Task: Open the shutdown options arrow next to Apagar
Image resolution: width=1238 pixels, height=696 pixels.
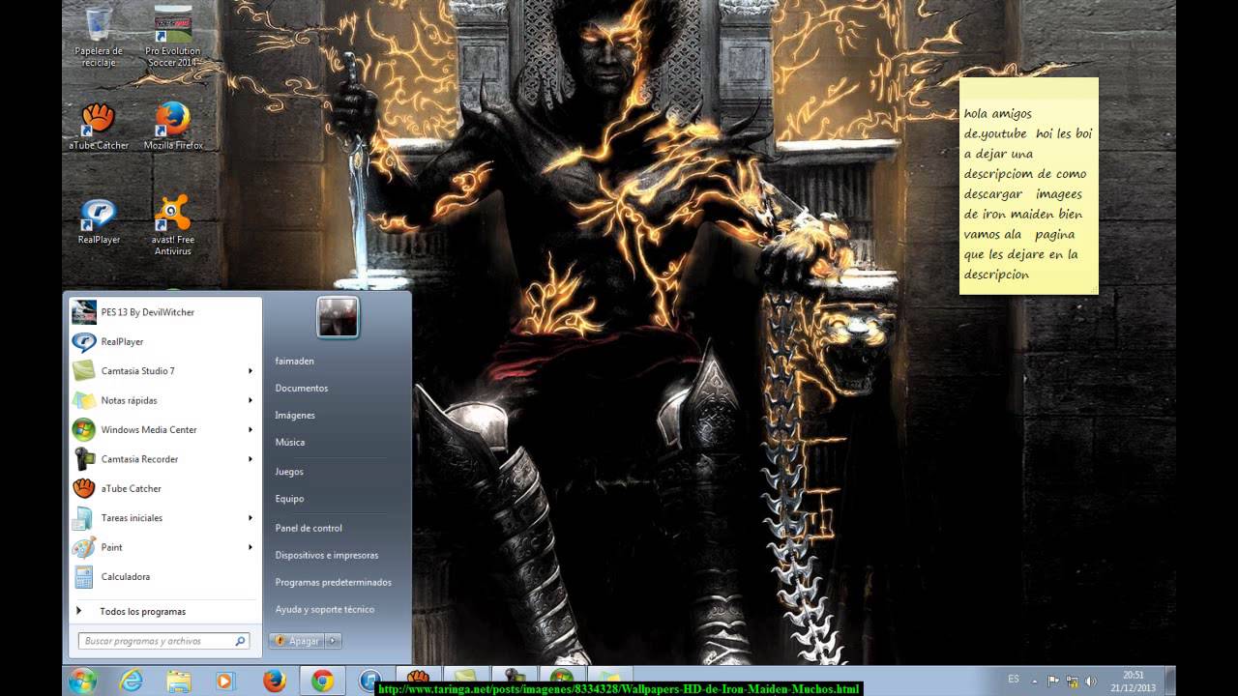Action: (333, 641)
